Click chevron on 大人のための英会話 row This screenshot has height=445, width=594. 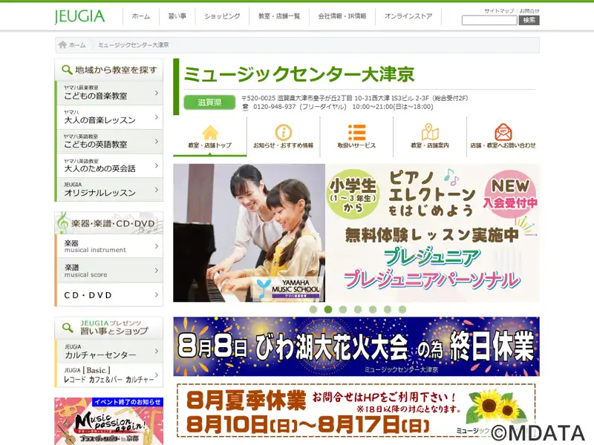pos(157,165)
